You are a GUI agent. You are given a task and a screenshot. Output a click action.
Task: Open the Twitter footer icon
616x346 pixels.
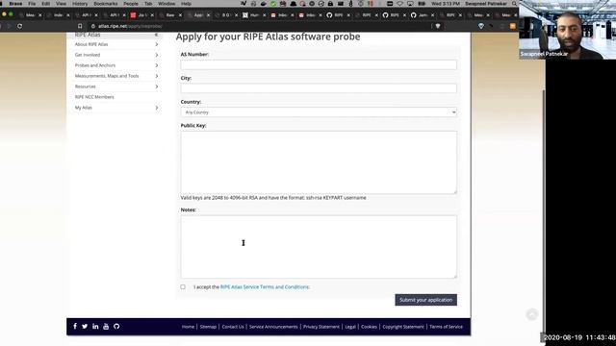tap(85, 327)
